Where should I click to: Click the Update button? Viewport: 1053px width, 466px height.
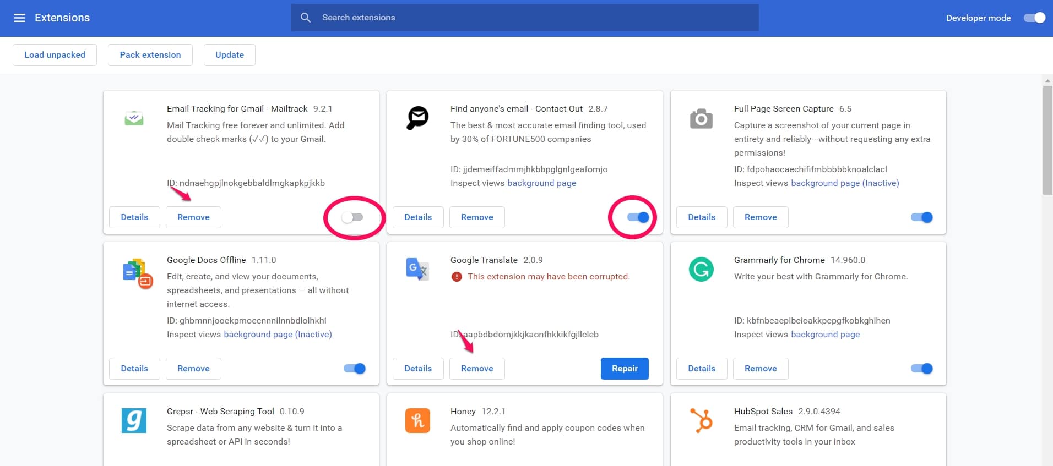point(230,55)
